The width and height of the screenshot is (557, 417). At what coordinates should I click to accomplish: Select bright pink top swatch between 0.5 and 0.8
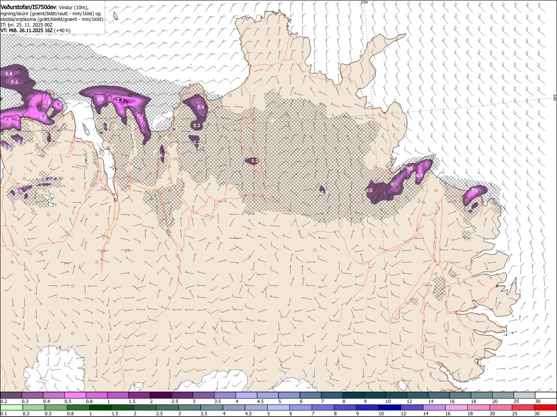point(75,395)
